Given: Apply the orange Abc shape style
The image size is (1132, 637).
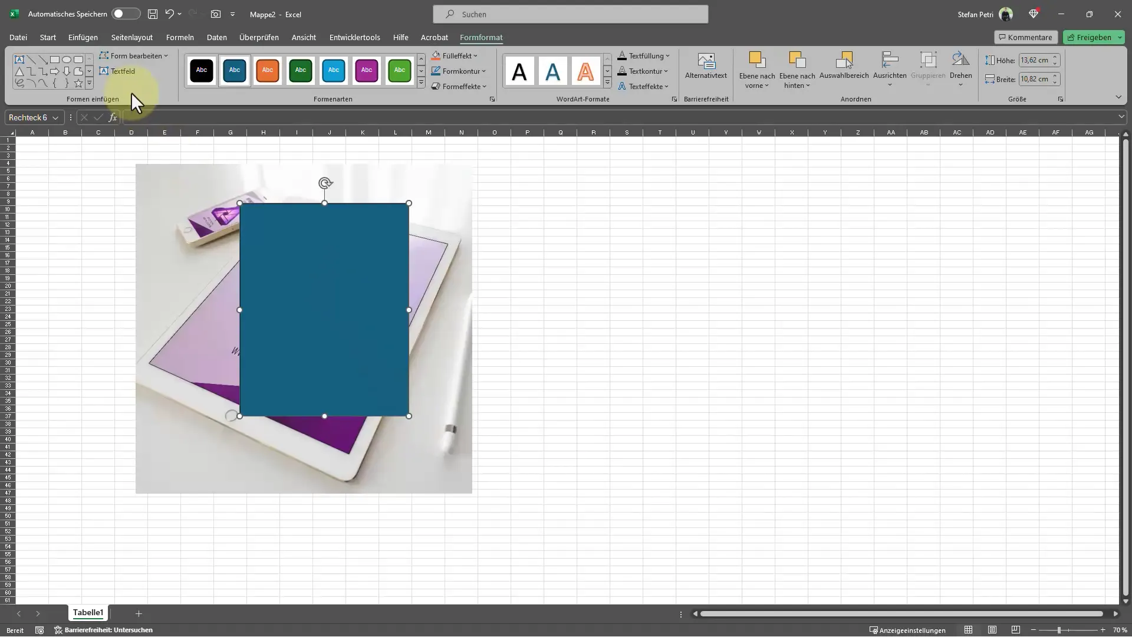Looking at the screenshot, I should (x=268, y=70).
